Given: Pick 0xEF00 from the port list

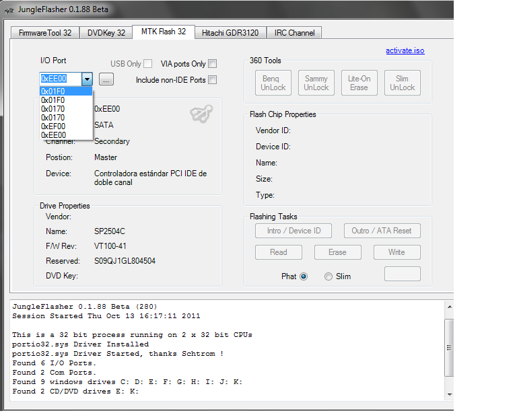Looking at the screenshot, I should [66, 126].
